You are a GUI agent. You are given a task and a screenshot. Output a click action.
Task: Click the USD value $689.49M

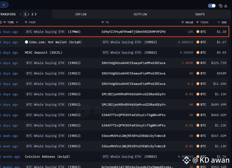[219, 105]
